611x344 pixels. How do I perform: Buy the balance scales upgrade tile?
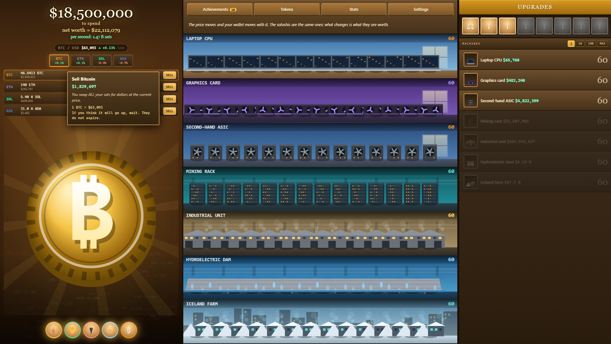coord(470,26)
